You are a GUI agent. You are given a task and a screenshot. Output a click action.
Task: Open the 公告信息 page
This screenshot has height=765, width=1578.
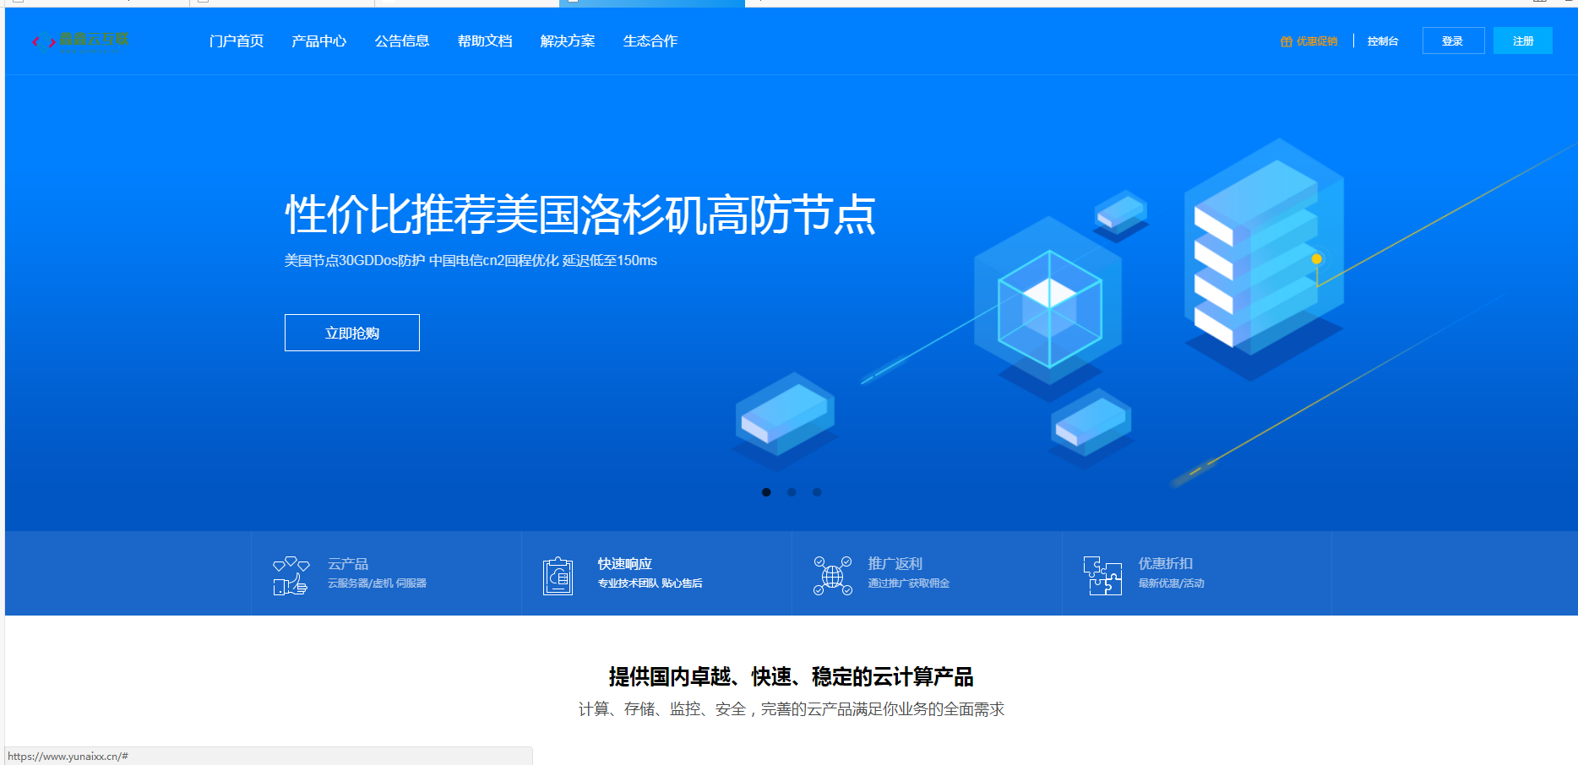point(402,41)
